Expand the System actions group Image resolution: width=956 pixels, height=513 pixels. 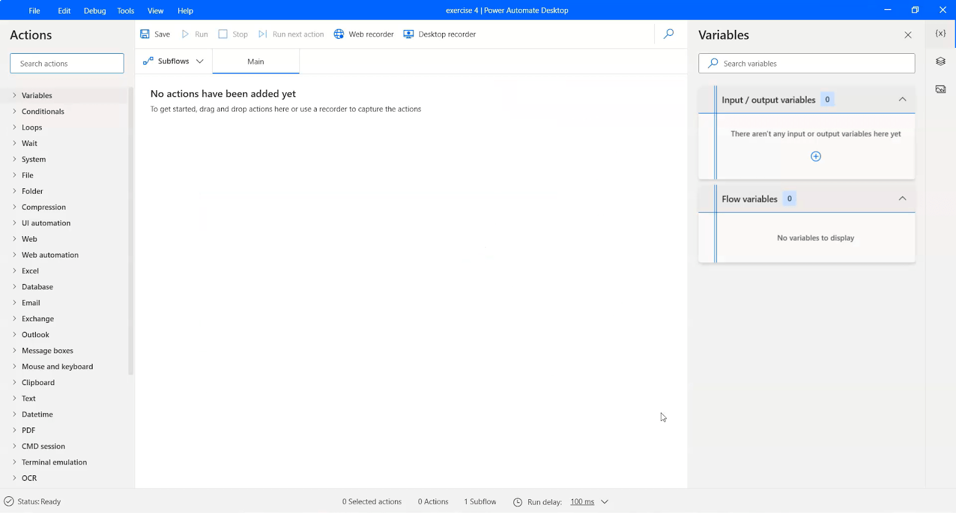[x=14, y=159]
